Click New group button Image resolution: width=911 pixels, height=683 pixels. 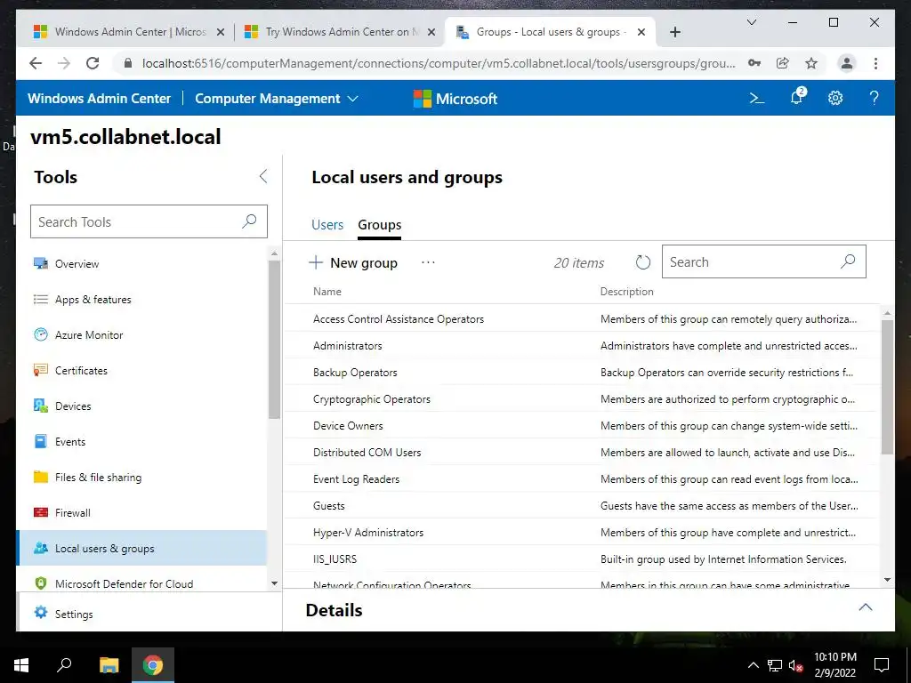pos(352,262)
